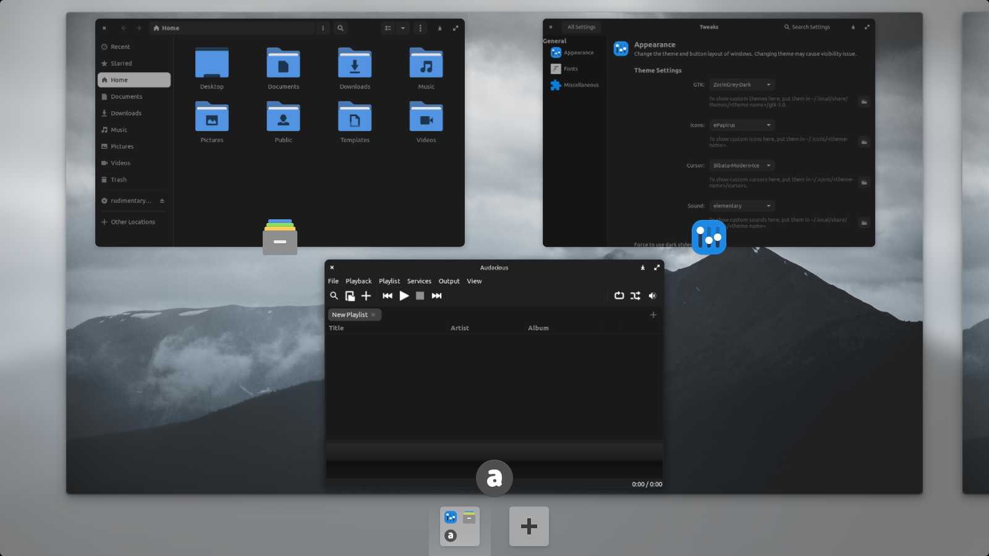The width and height of the screenshot is (989, 556).
Task: Click the Files app icon on window overview
Action: [280, 237]
